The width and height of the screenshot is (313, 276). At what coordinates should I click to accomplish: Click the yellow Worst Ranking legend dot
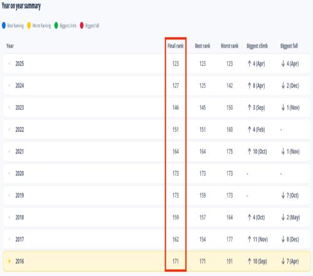pyautogui.click(x=29, y=25)
